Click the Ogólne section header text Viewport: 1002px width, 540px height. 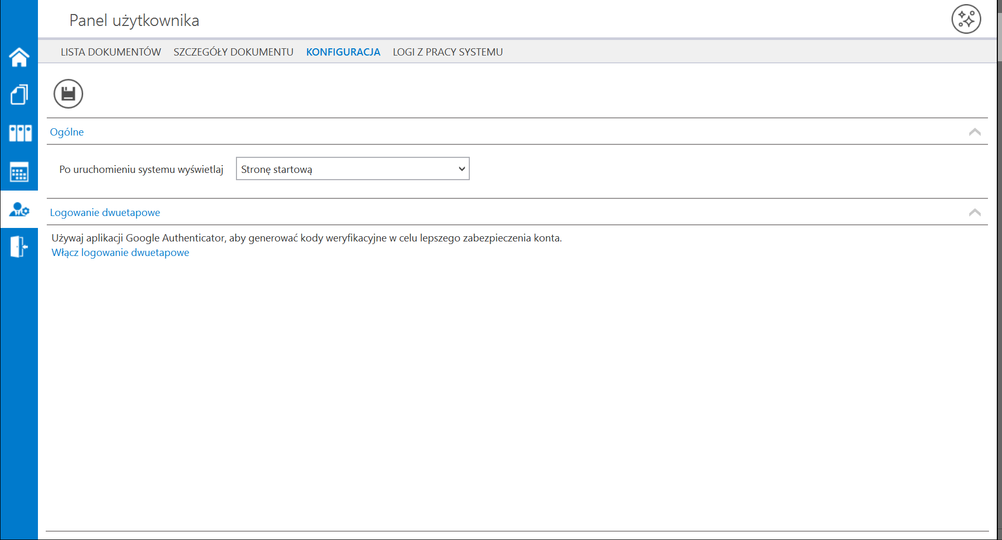tap(67, 132)
